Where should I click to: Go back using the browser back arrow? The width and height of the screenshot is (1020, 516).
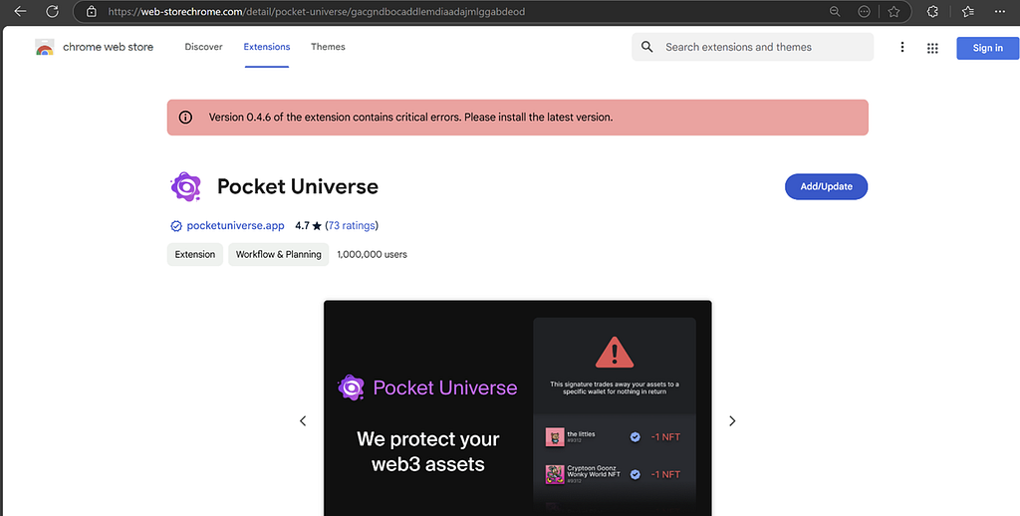20,11
